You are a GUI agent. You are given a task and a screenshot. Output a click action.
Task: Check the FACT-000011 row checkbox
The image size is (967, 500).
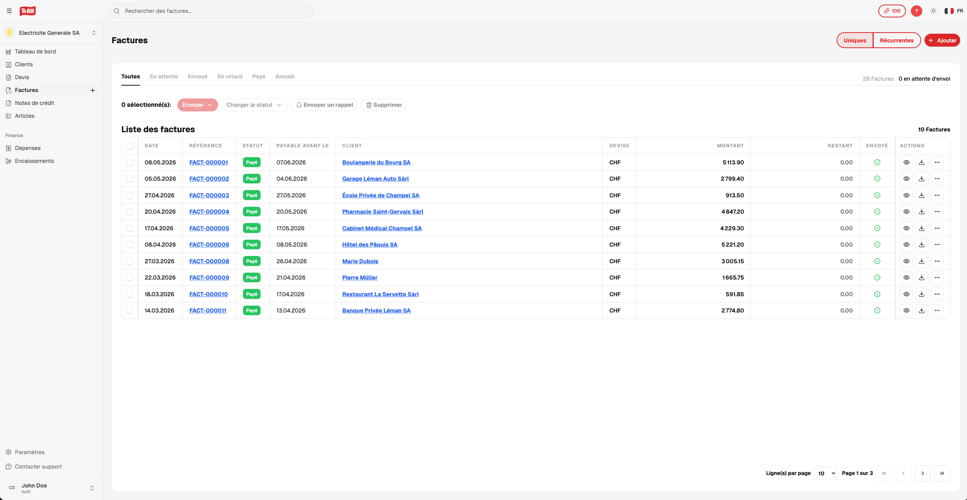pyautogui.click(x=130, y=311)
